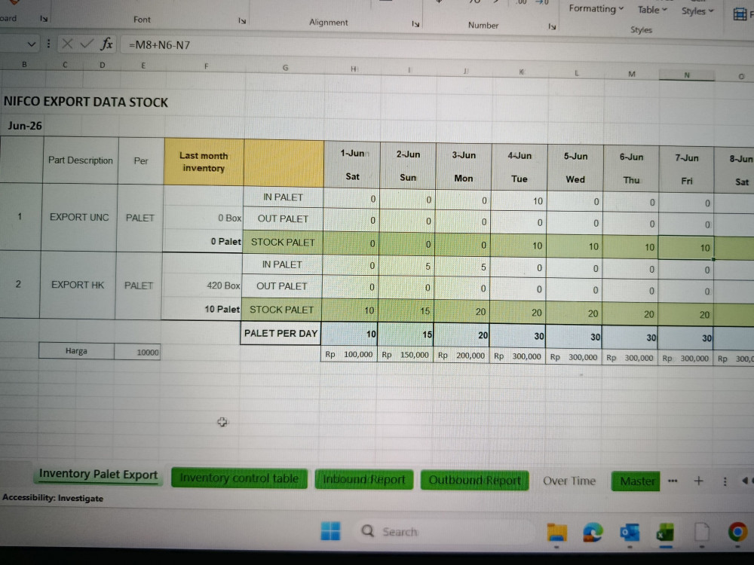Select the 7-Jun Fri header cell
This screenshot has width=754, height=565.
[x=687, y=169]
